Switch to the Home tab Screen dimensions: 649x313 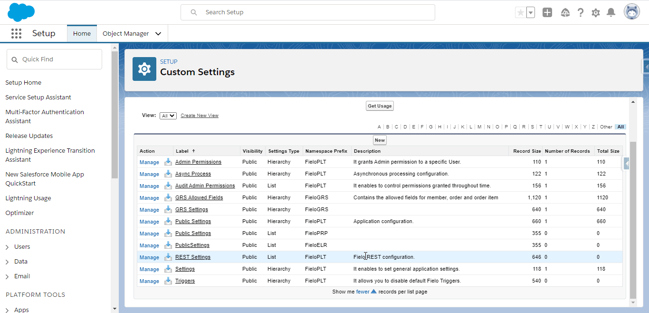tap(82, 33)
